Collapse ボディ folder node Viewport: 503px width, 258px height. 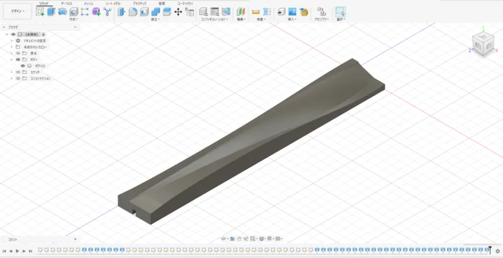point(11,59)
